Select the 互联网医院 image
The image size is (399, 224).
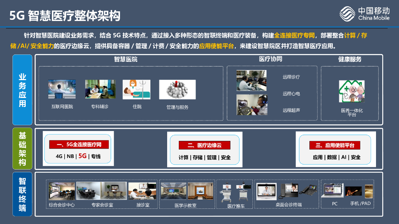point(62,89)
